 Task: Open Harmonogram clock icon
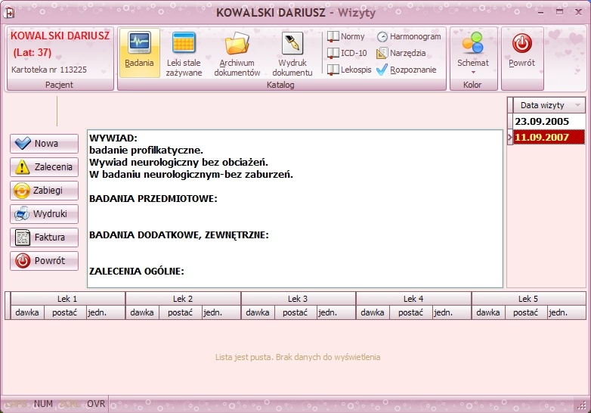[409, 36]
